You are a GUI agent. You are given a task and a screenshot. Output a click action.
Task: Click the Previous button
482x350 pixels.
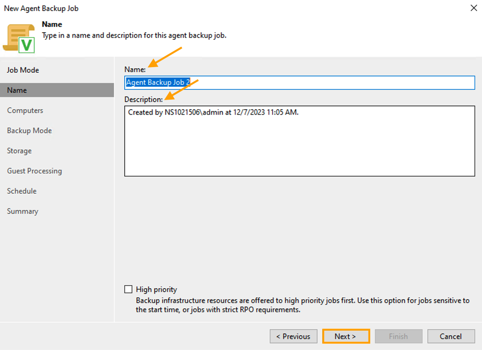coord(293,336)
